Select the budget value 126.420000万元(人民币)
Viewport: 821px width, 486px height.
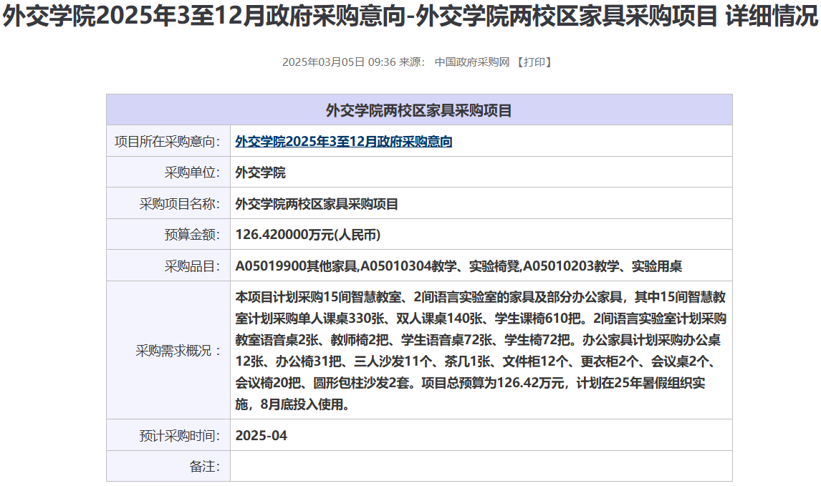point(307,235)
